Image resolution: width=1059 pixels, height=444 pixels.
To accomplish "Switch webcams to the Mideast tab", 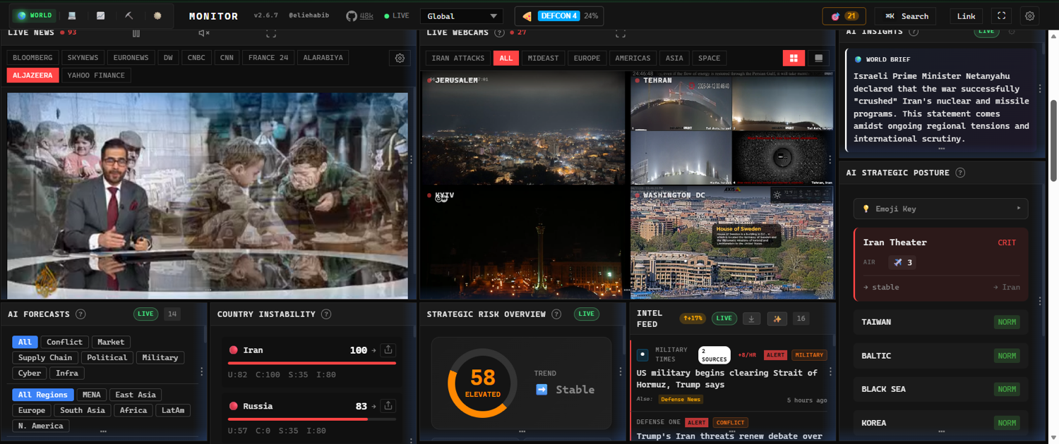I will point(543,58).
